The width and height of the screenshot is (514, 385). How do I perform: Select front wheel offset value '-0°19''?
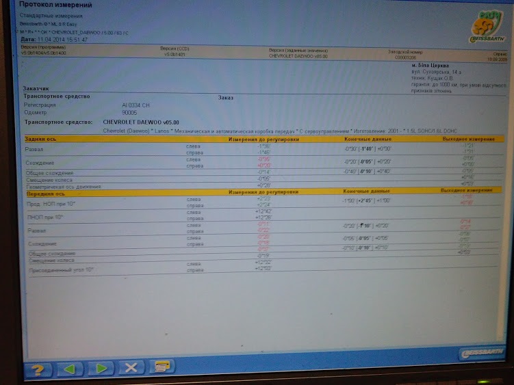tap(264, 256)
